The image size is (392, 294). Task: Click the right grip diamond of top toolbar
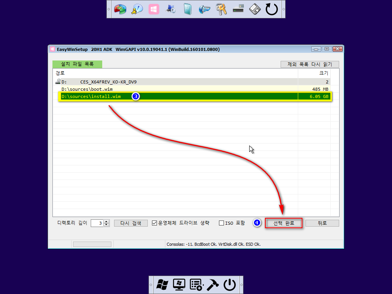[283, 9]
